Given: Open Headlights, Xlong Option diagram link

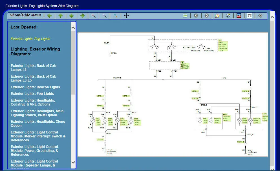Looking at the screenshot, I should (x=38, y=124).
